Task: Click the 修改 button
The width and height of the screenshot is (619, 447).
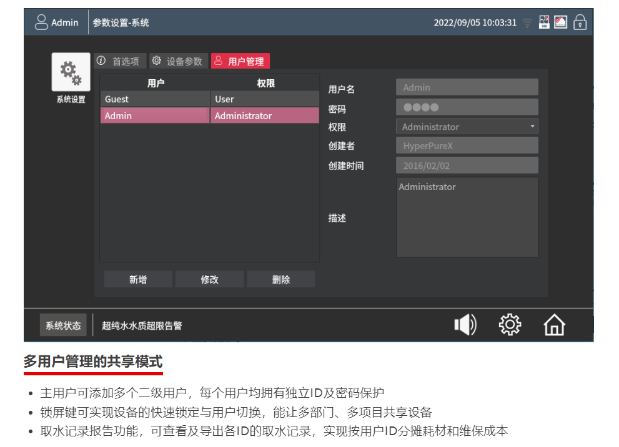Action: pos(210,279)
